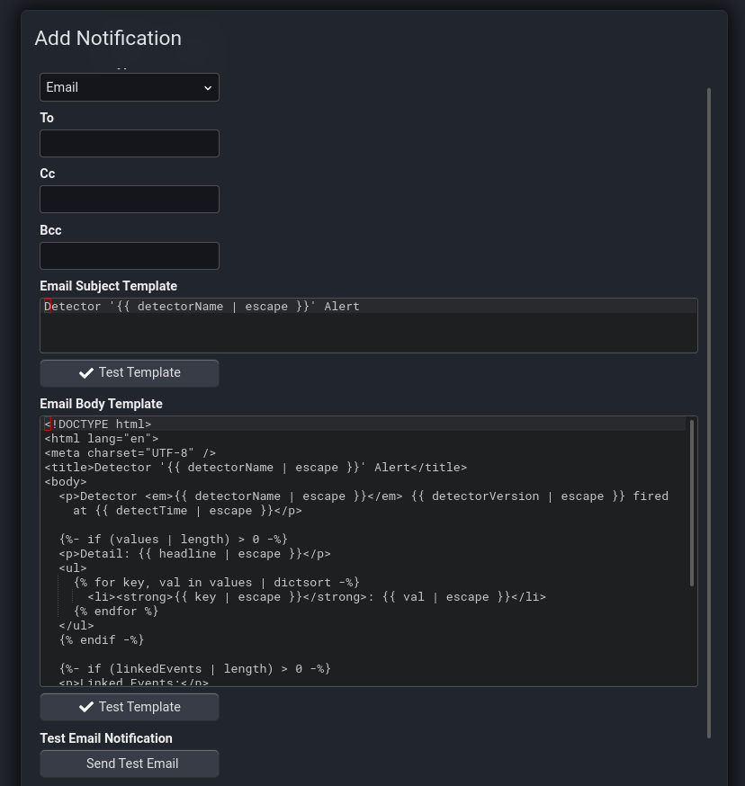The image size is (745, 786).
Task: Select the Bcc input box
Action: coord(129,255)
